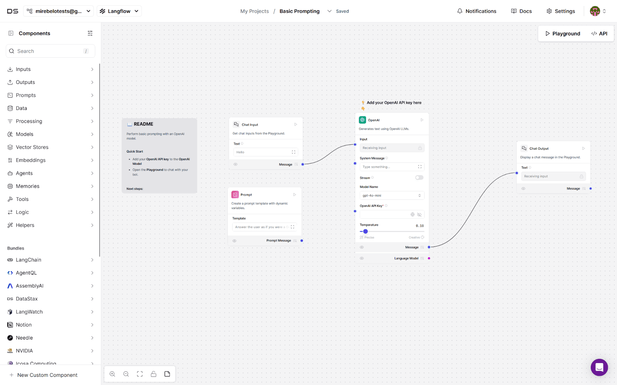The height and width of the screenshot is (385, 617).
Task: Open the Langflow product dropdown
Action: tap(119, 11)
